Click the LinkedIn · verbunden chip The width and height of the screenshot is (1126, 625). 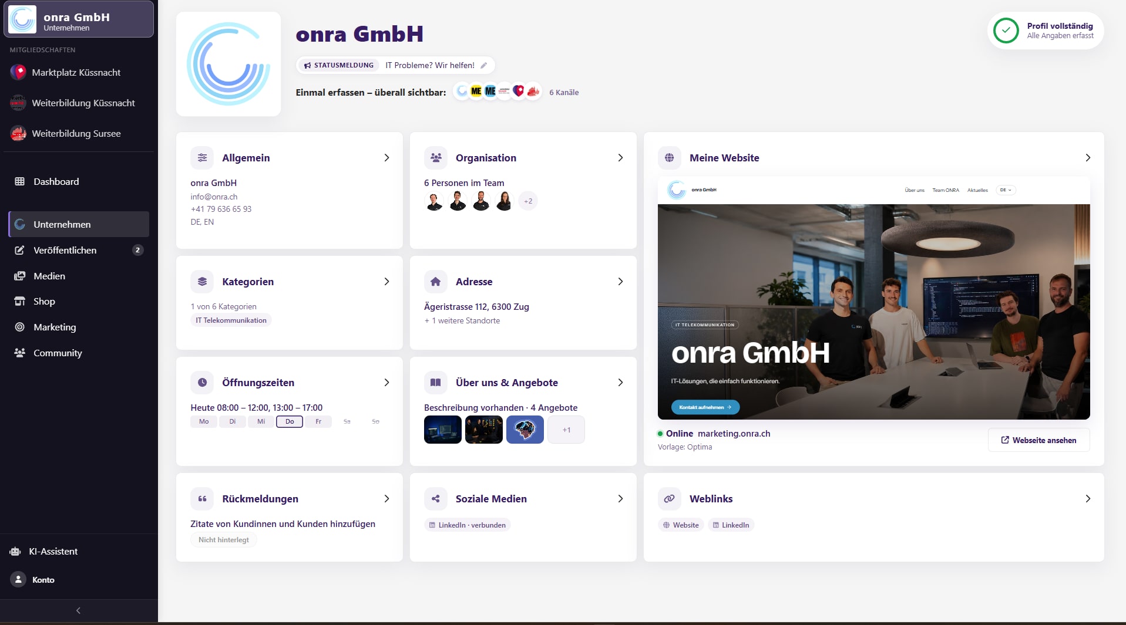coord(468,525)
